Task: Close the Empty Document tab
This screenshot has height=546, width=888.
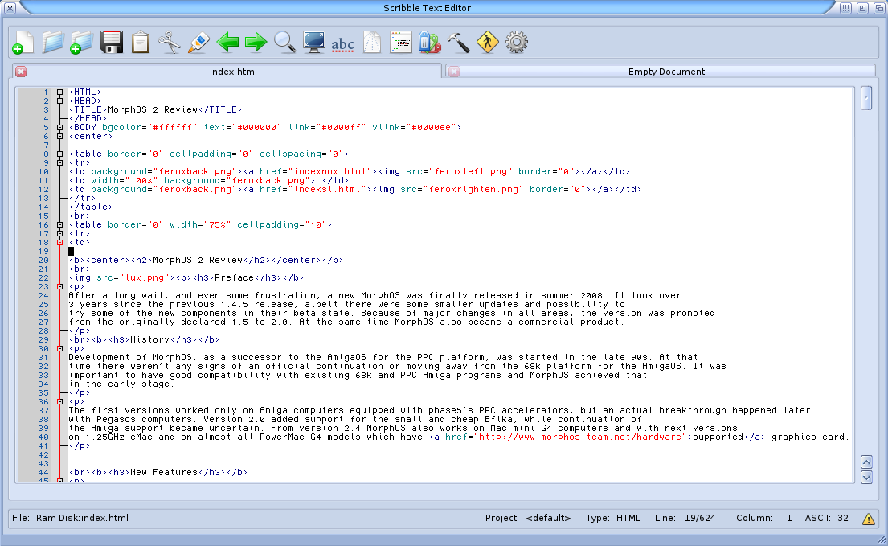Action: click(x=454, y=72)
